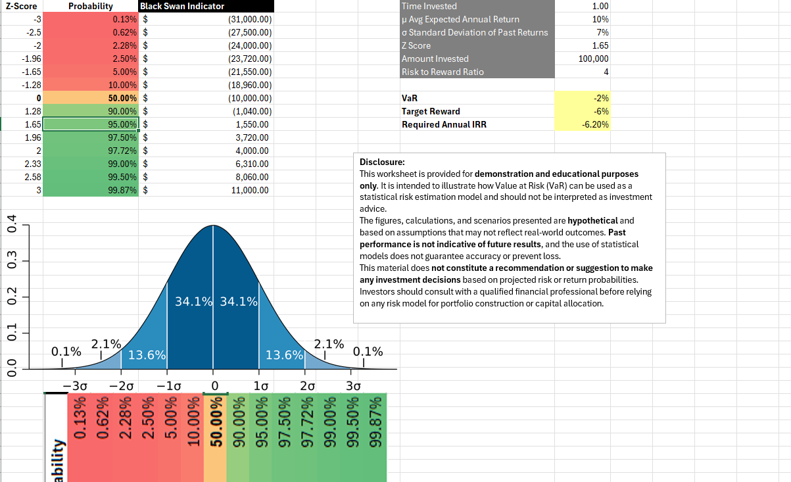This screenshot has width=791, height=482.
Task: Click the yellow VaR result cell -2%
Action: [x=583, y=98]
